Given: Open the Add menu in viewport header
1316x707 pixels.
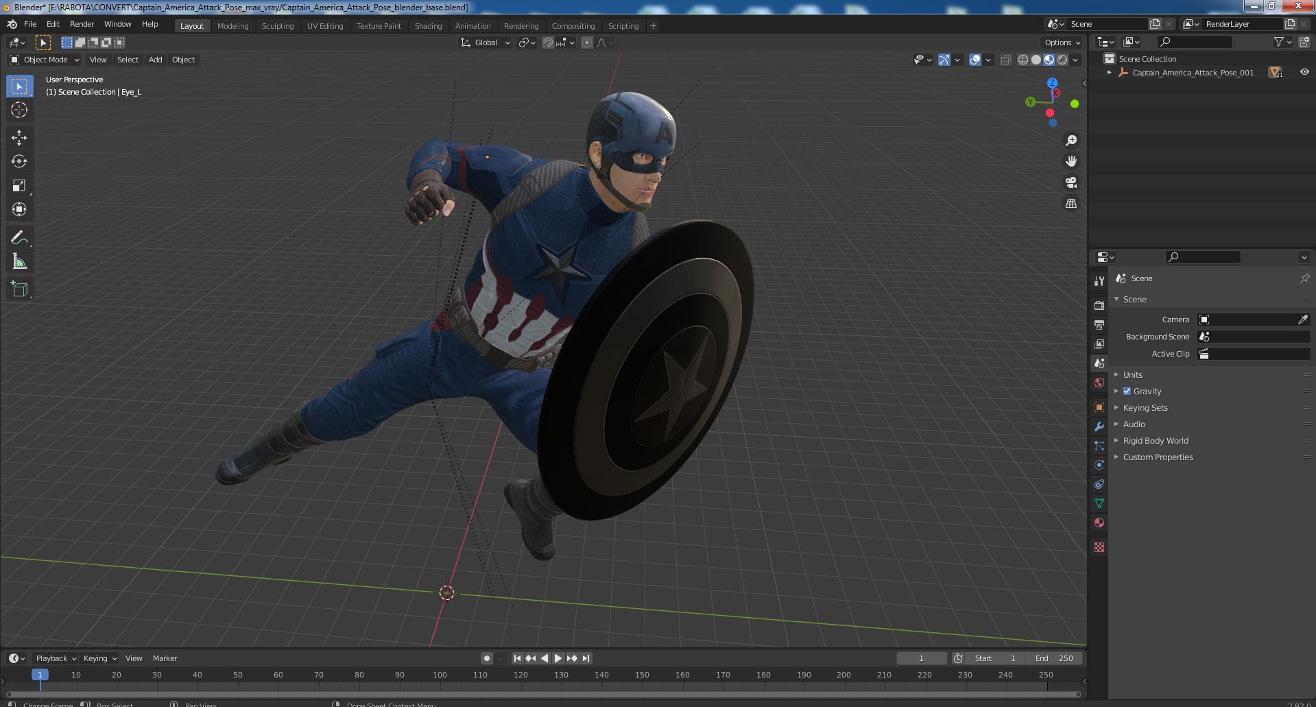Looking at the screenshot, I should [x=156, y=60].
